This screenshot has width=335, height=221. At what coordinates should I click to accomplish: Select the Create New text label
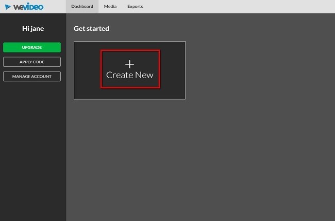[130, 75]
